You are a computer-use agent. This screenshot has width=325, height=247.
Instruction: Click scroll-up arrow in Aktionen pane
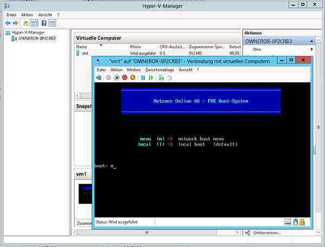pyautogui.click(x=318, y=40)
